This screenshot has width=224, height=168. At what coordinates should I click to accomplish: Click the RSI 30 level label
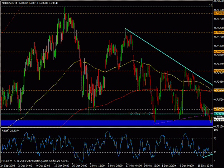(215, 152)
